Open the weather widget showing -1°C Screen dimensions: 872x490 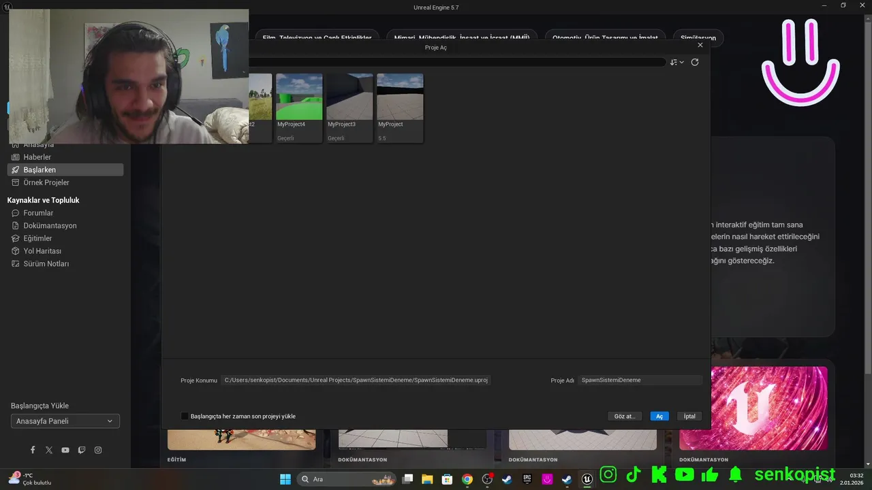[30, 478]
